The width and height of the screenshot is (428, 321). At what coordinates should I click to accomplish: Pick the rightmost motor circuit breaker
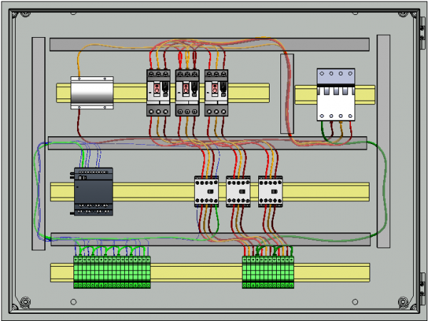pyautogui.click(x=216, y=92)
